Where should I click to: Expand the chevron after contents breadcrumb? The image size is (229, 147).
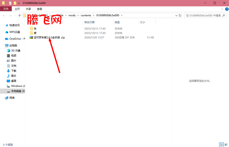[94, 15]
